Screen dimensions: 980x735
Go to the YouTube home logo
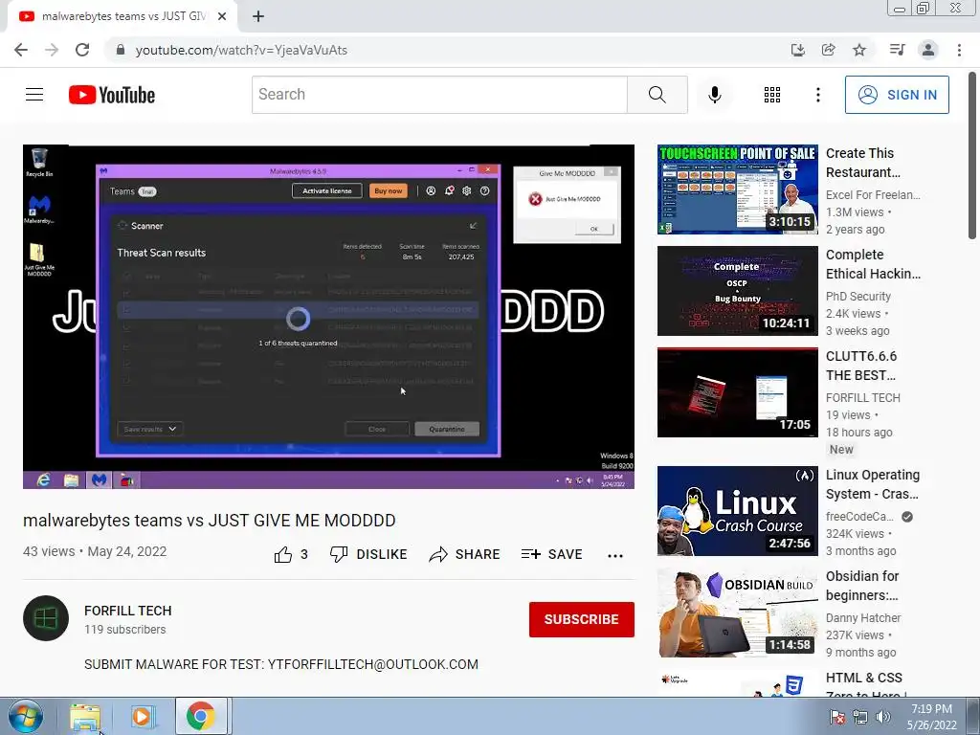112,95
